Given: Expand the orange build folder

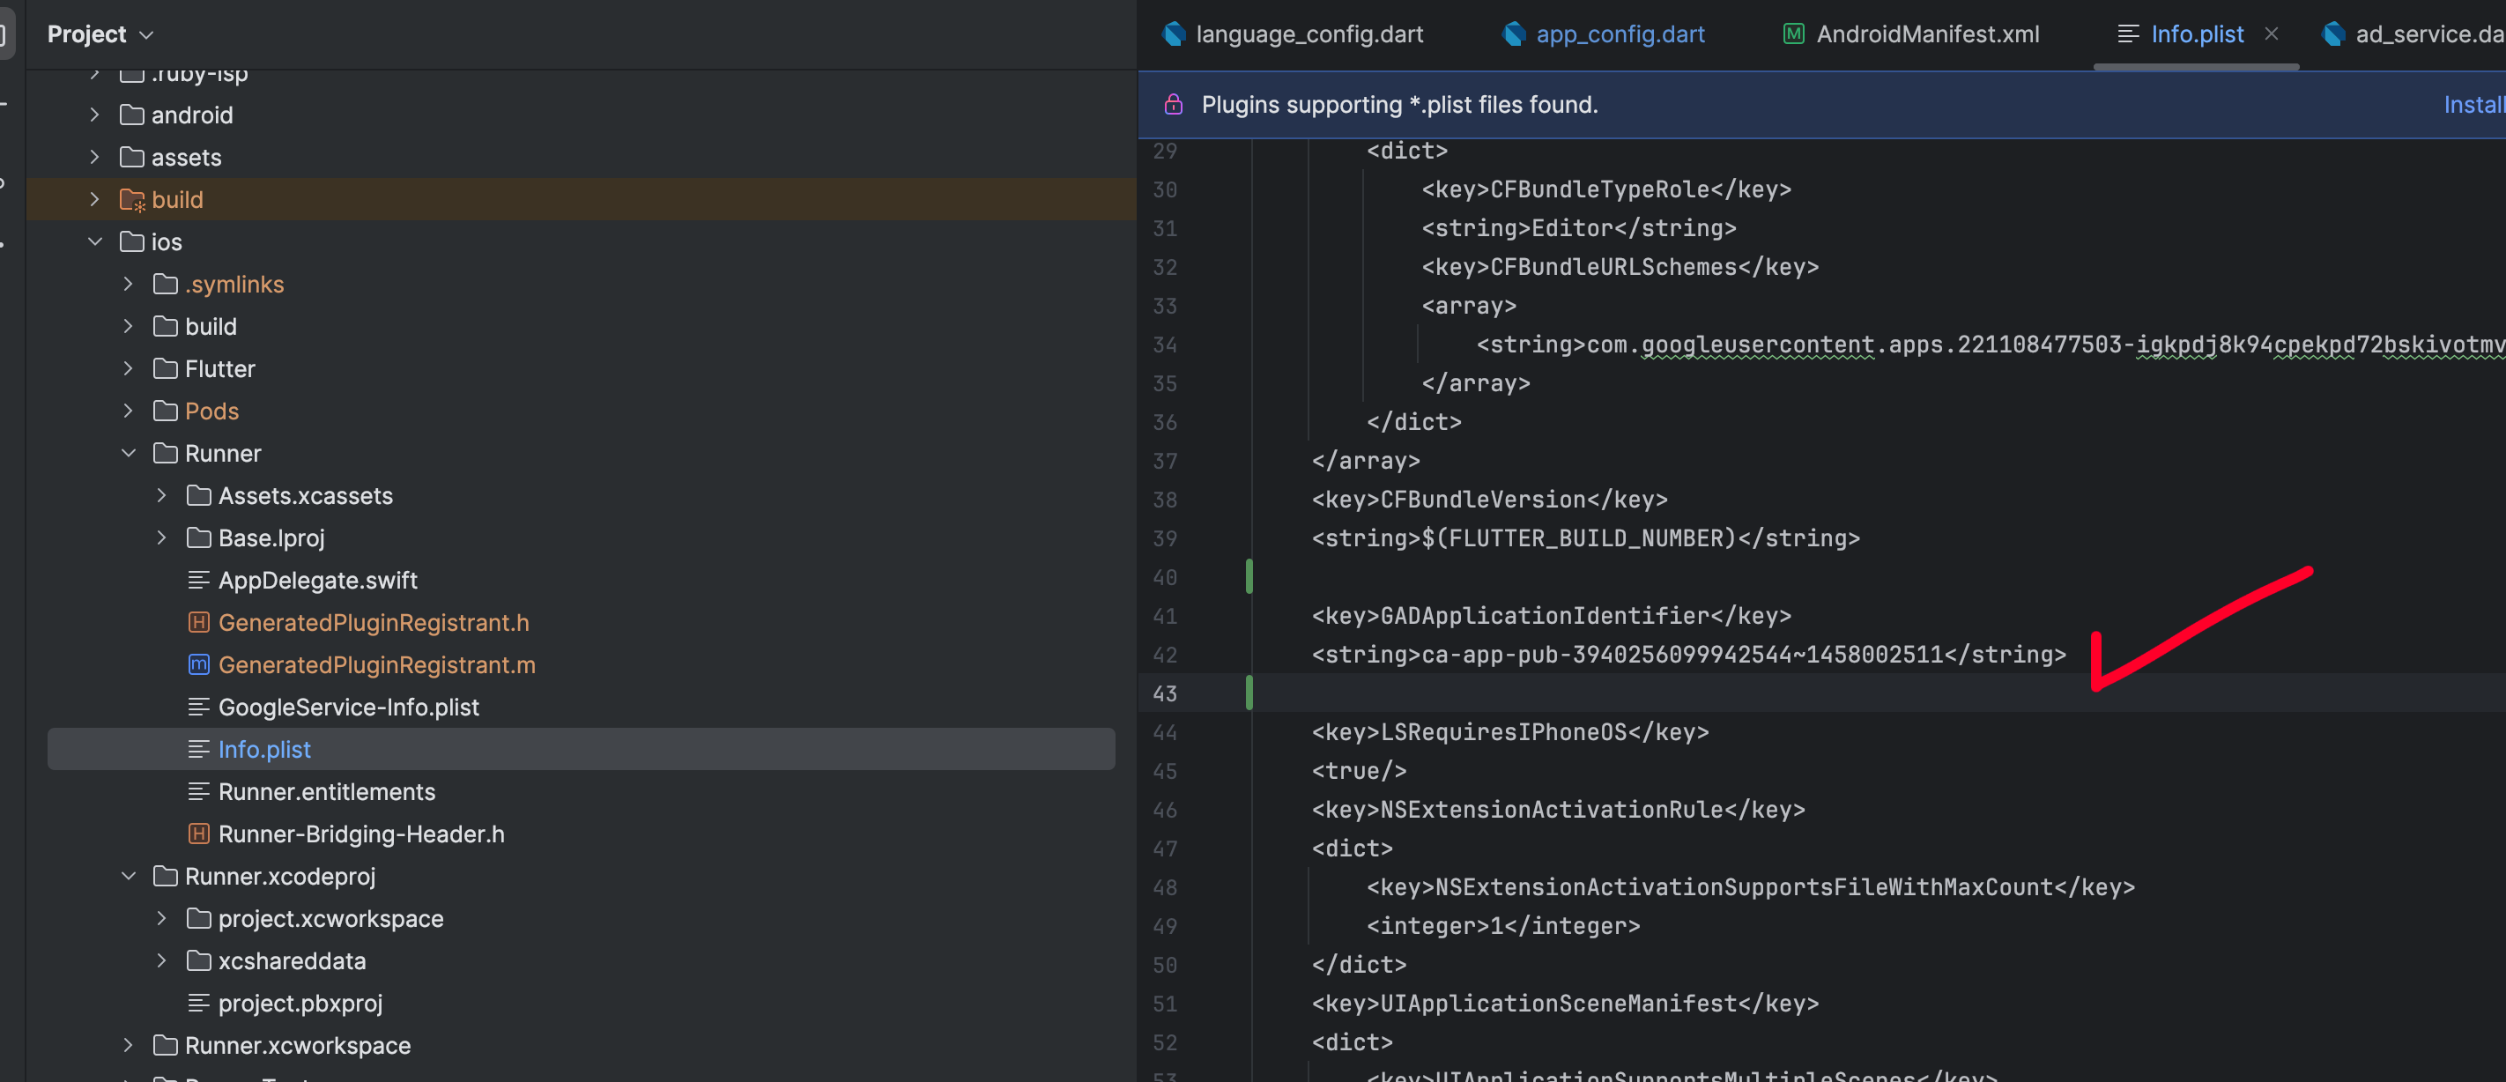Looking at the screenshot, I should click(94, 199).
